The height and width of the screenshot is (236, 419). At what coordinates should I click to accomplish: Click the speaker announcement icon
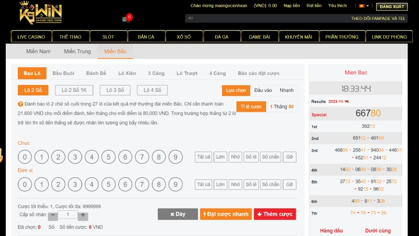point(190,18)
